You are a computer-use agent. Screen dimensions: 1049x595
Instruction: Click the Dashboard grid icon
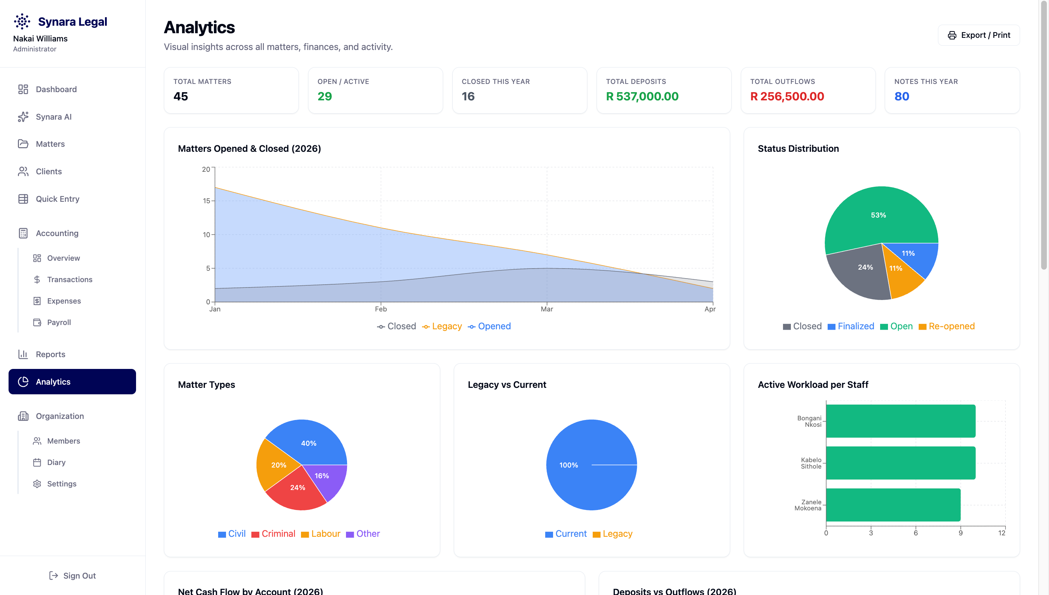pyautogui.click(x=23, y=89)
